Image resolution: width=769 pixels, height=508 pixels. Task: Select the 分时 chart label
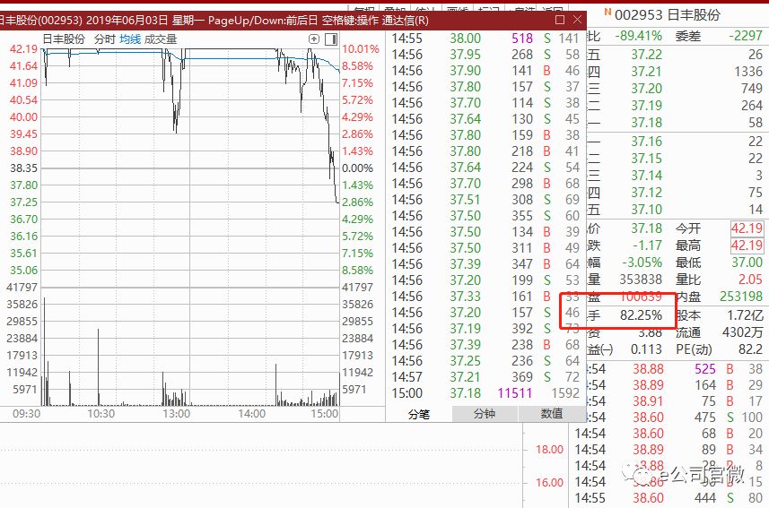click(x=104, y=39)
